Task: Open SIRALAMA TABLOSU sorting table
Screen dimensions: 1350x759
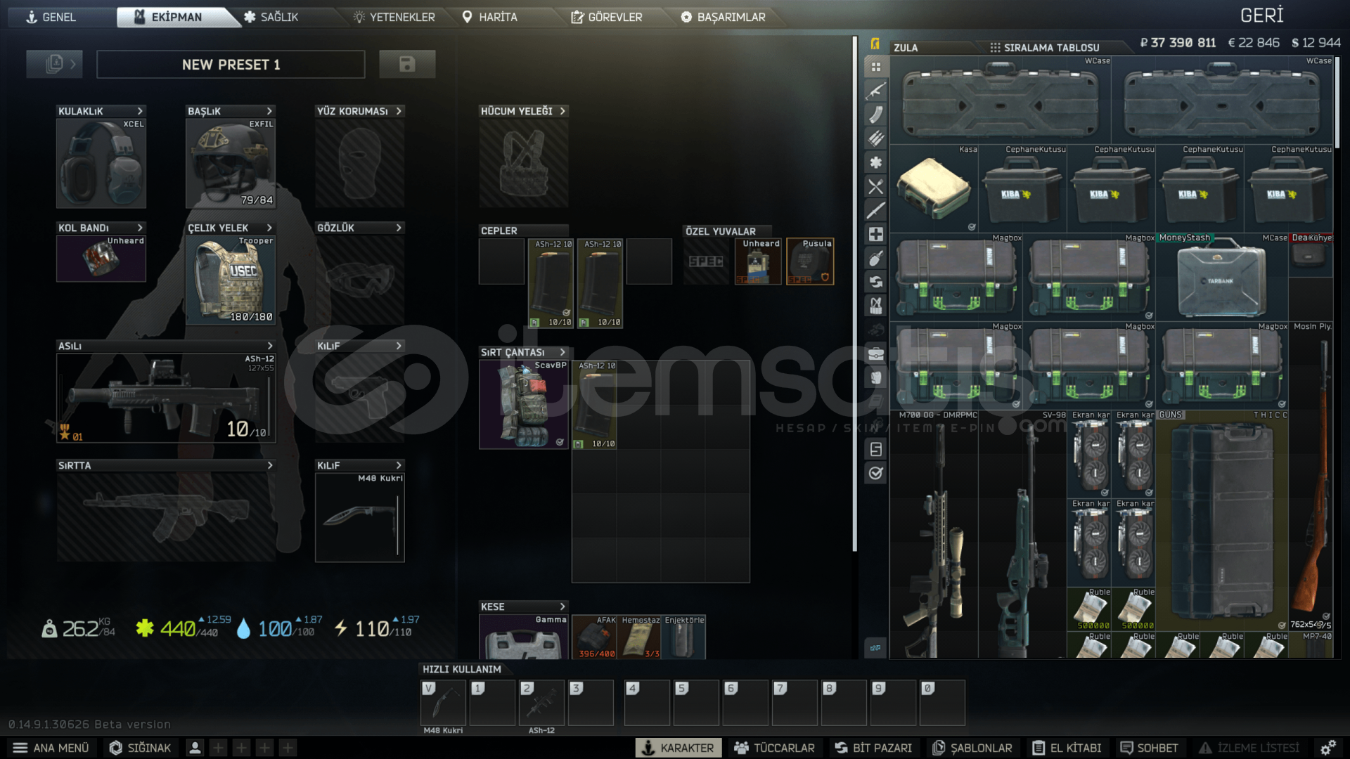Action: [1045, 48]
